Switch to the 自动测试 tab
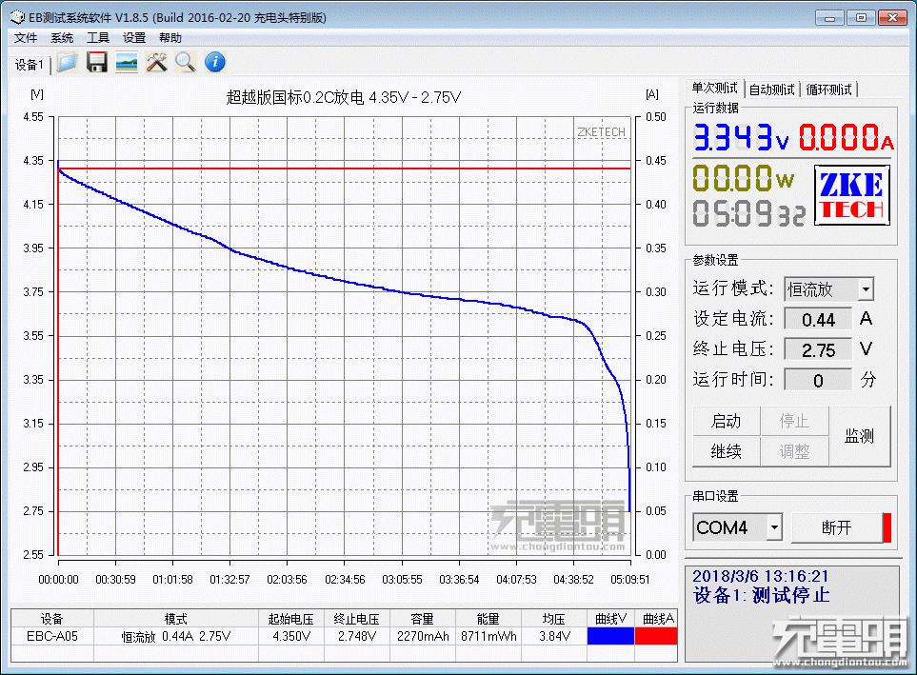Image resolution: width=917 pixels, height=675 pixels. click(771, 89)
